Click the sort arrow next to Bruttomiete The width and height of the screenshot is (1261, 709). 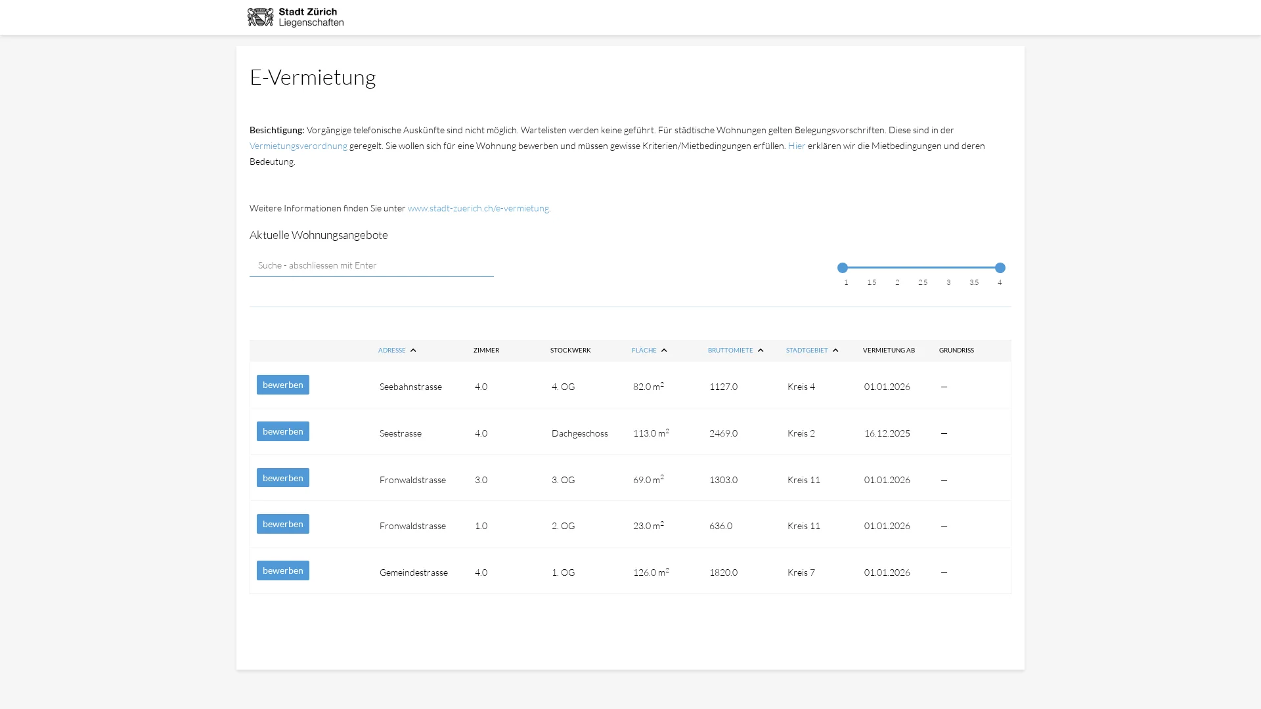[761, 351]
